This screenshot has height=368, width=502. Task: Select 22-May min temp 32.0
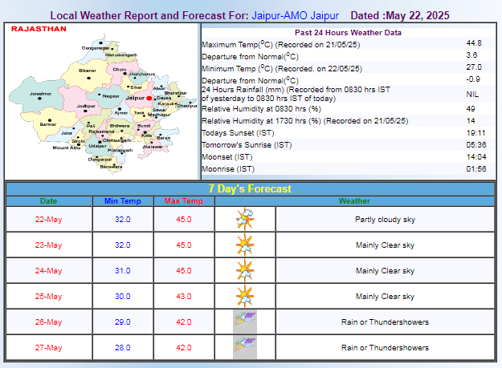coord(123,220)
